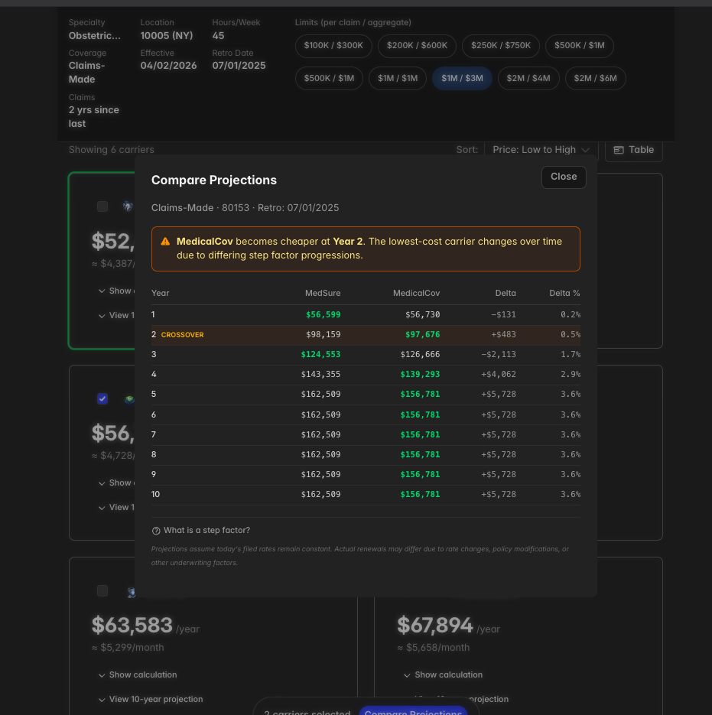The image size is (712, 715).
Task: Expand Show calculation on the $63,583 card
Action: pos(138,675)
